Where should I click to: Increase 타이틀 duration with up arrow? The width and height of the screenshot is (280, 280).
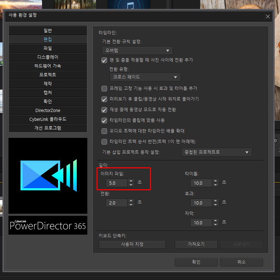(216, 181)
